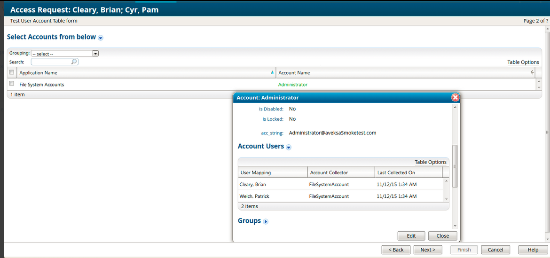This screenshot has height=258, width=550.
Task: Select all rows using header checkbox
Action: click(12, 72)
